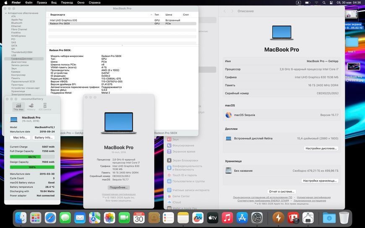Toggle Видеокарта column sort arrow

click(151, 15)
